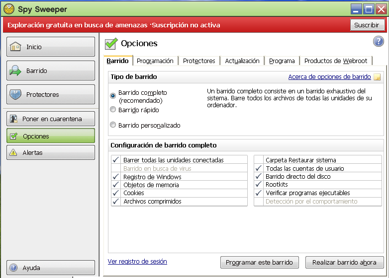Open the Actualización tab
This screenshot has height=278, width=389.
point(242,61)
